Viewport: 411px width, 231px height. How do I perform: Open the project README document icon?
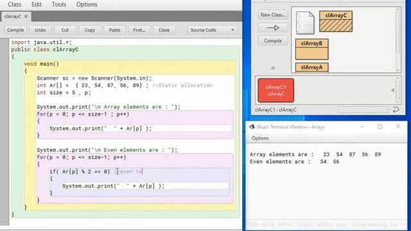[305, 23]
